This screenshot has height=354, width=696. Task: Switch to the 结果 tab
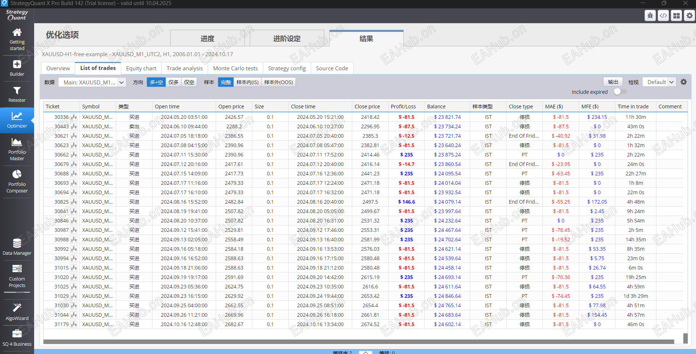[x=366, y=38]
